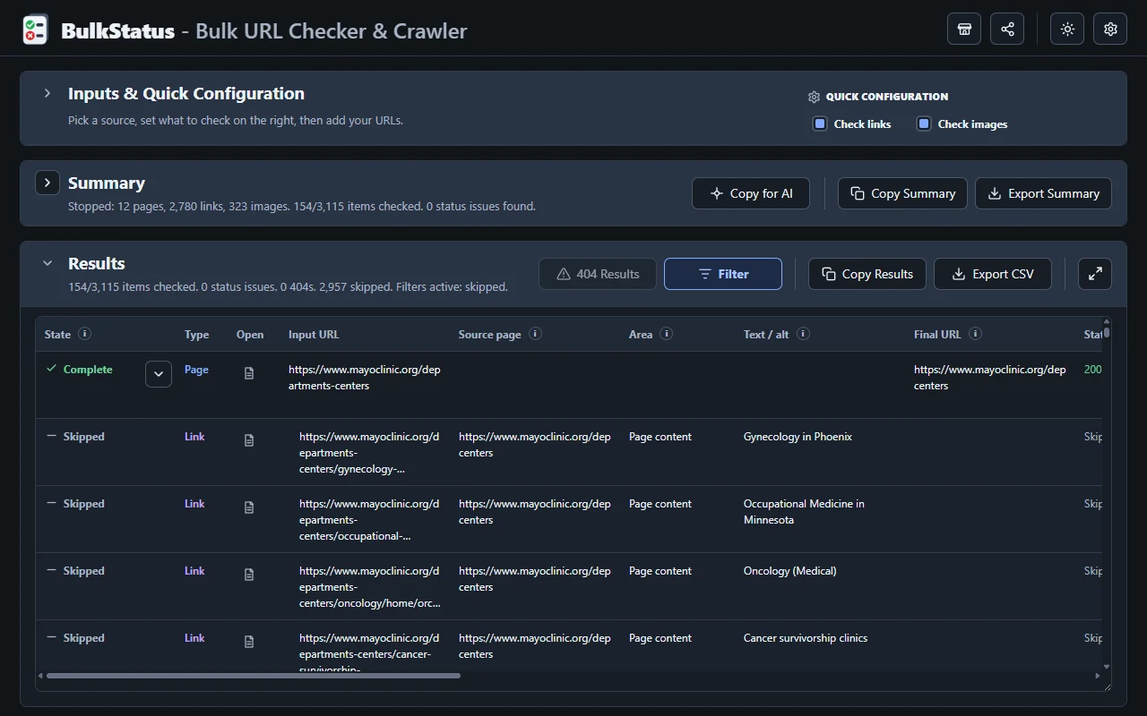Click the info icon beside Final URL
Viewport: 1147px width, 716px height.
[976, 334]
